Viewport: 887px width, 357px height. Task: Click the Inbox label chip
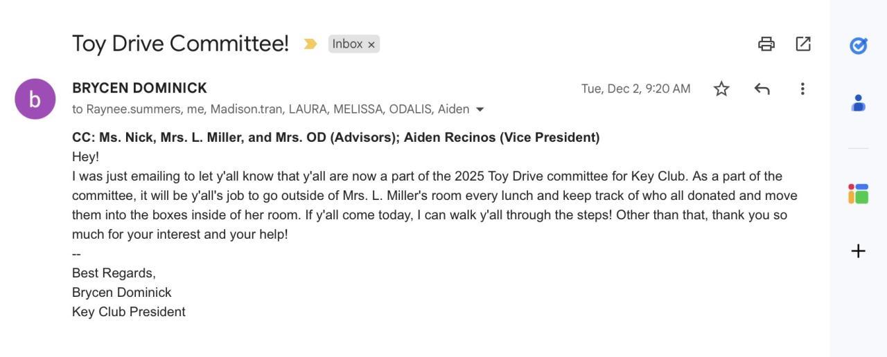click(x=346, y=44)
